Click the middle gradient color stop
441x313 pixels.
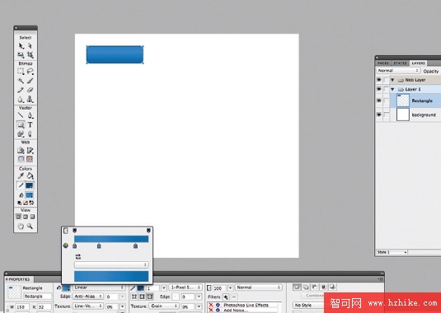click(99, 245)
